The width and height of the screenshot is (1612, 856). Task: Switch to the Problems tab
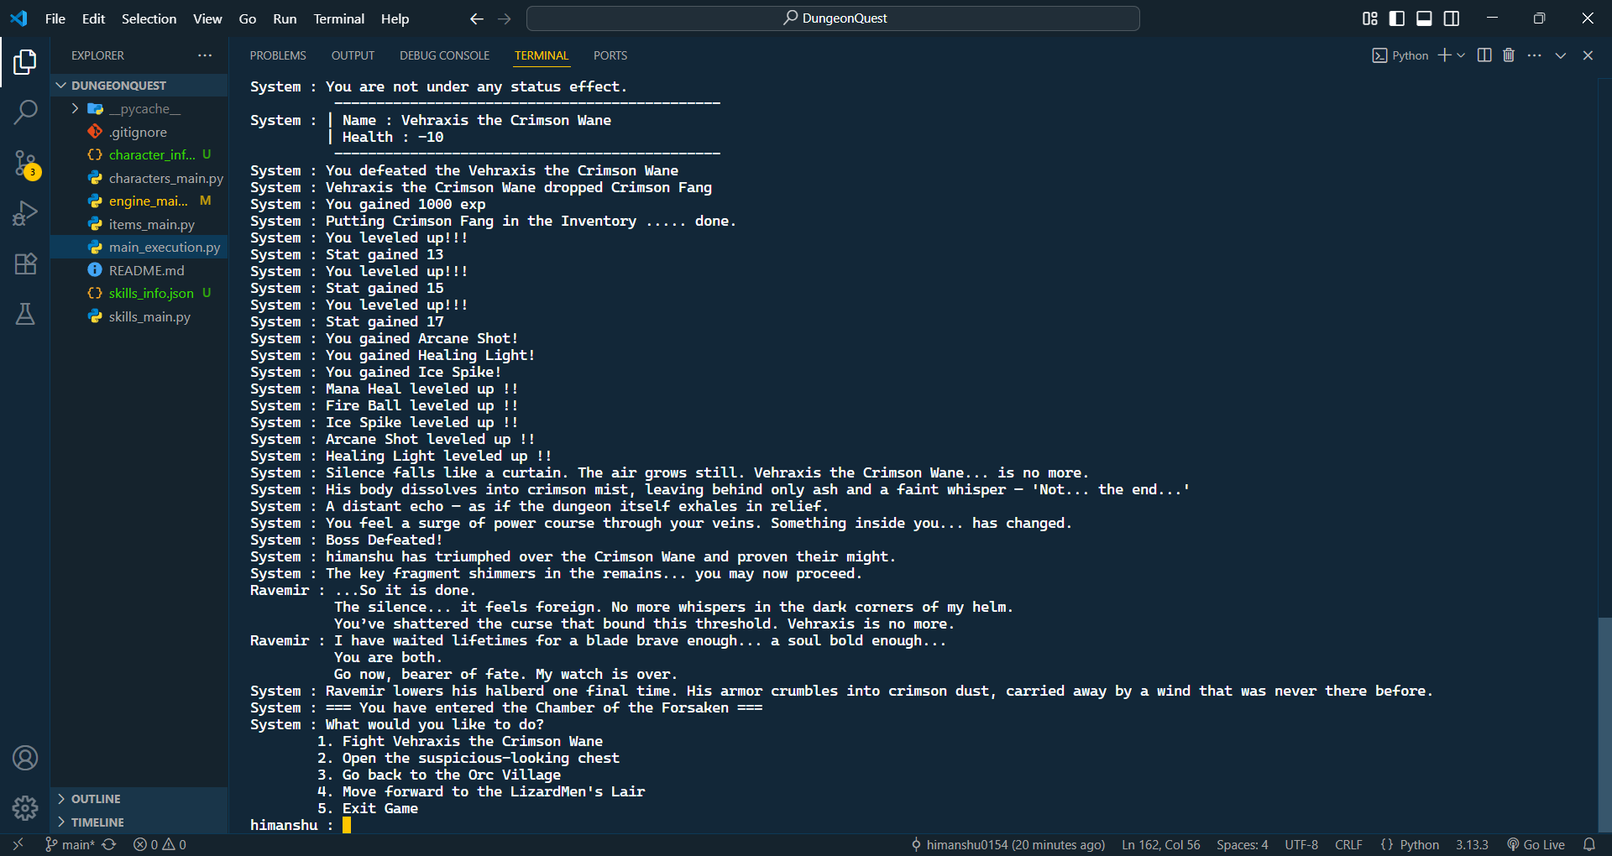pyautogui.click(x=278, y=55)
